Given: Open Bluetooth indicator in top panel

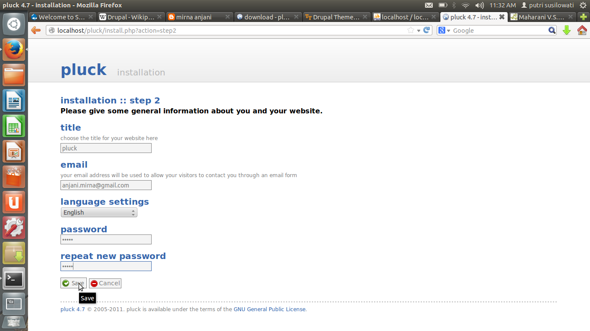Looking at the screenshot, I should [x=454, y=5].
